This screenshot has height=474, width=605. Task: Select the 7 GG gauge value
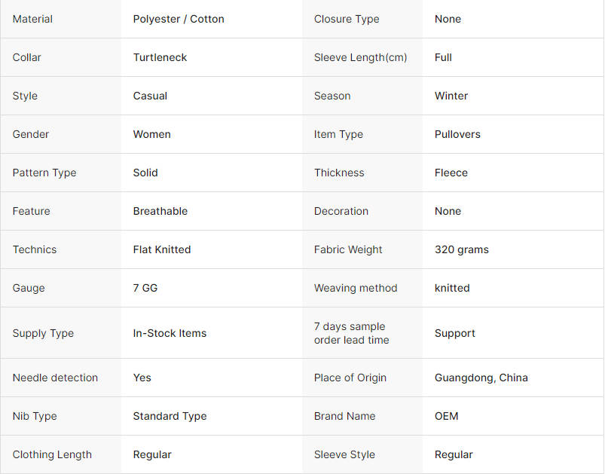pos(145,288)
